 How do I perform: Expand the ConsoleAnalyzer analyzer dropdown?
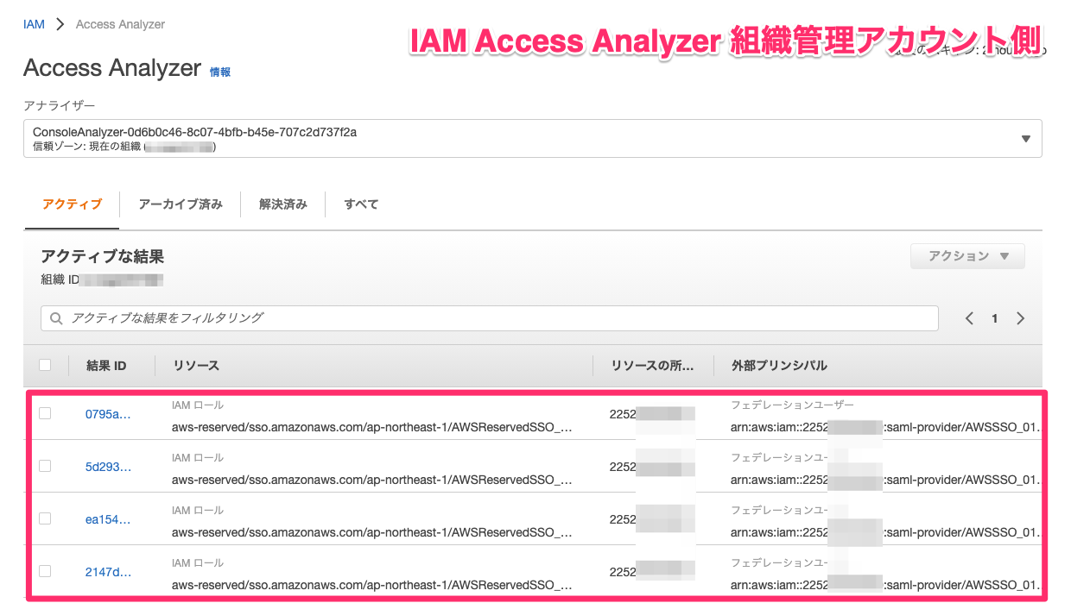coord(533,139)
